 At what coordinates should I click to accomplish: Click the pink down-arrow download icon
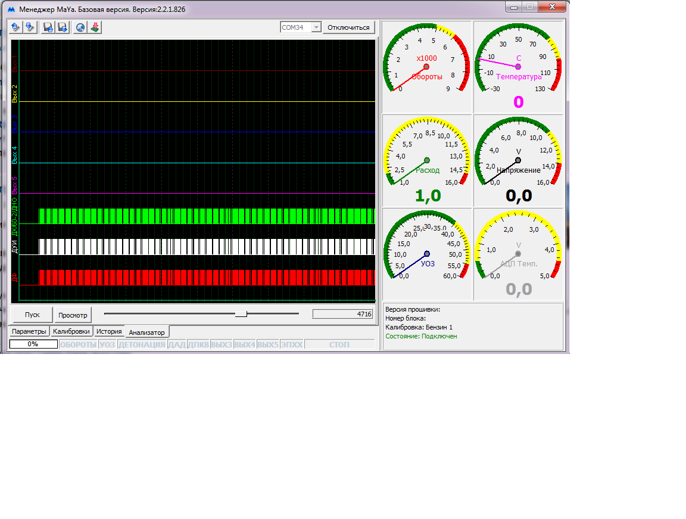pos(95,27)
